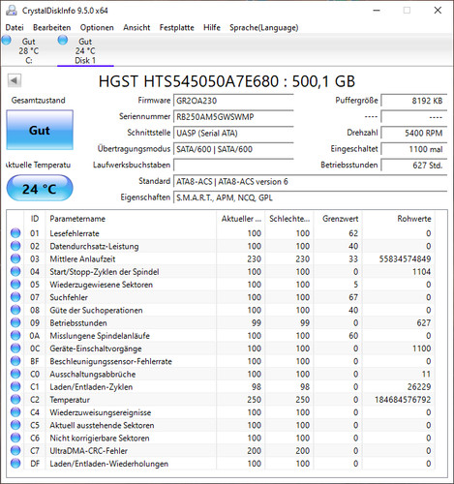This screenshot has height=484, width=454.
Task: Open the Hilfe menu
Action: coord(212,27)
